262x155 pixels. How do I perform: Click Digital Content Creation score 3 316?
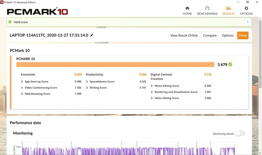pos(208,75)
